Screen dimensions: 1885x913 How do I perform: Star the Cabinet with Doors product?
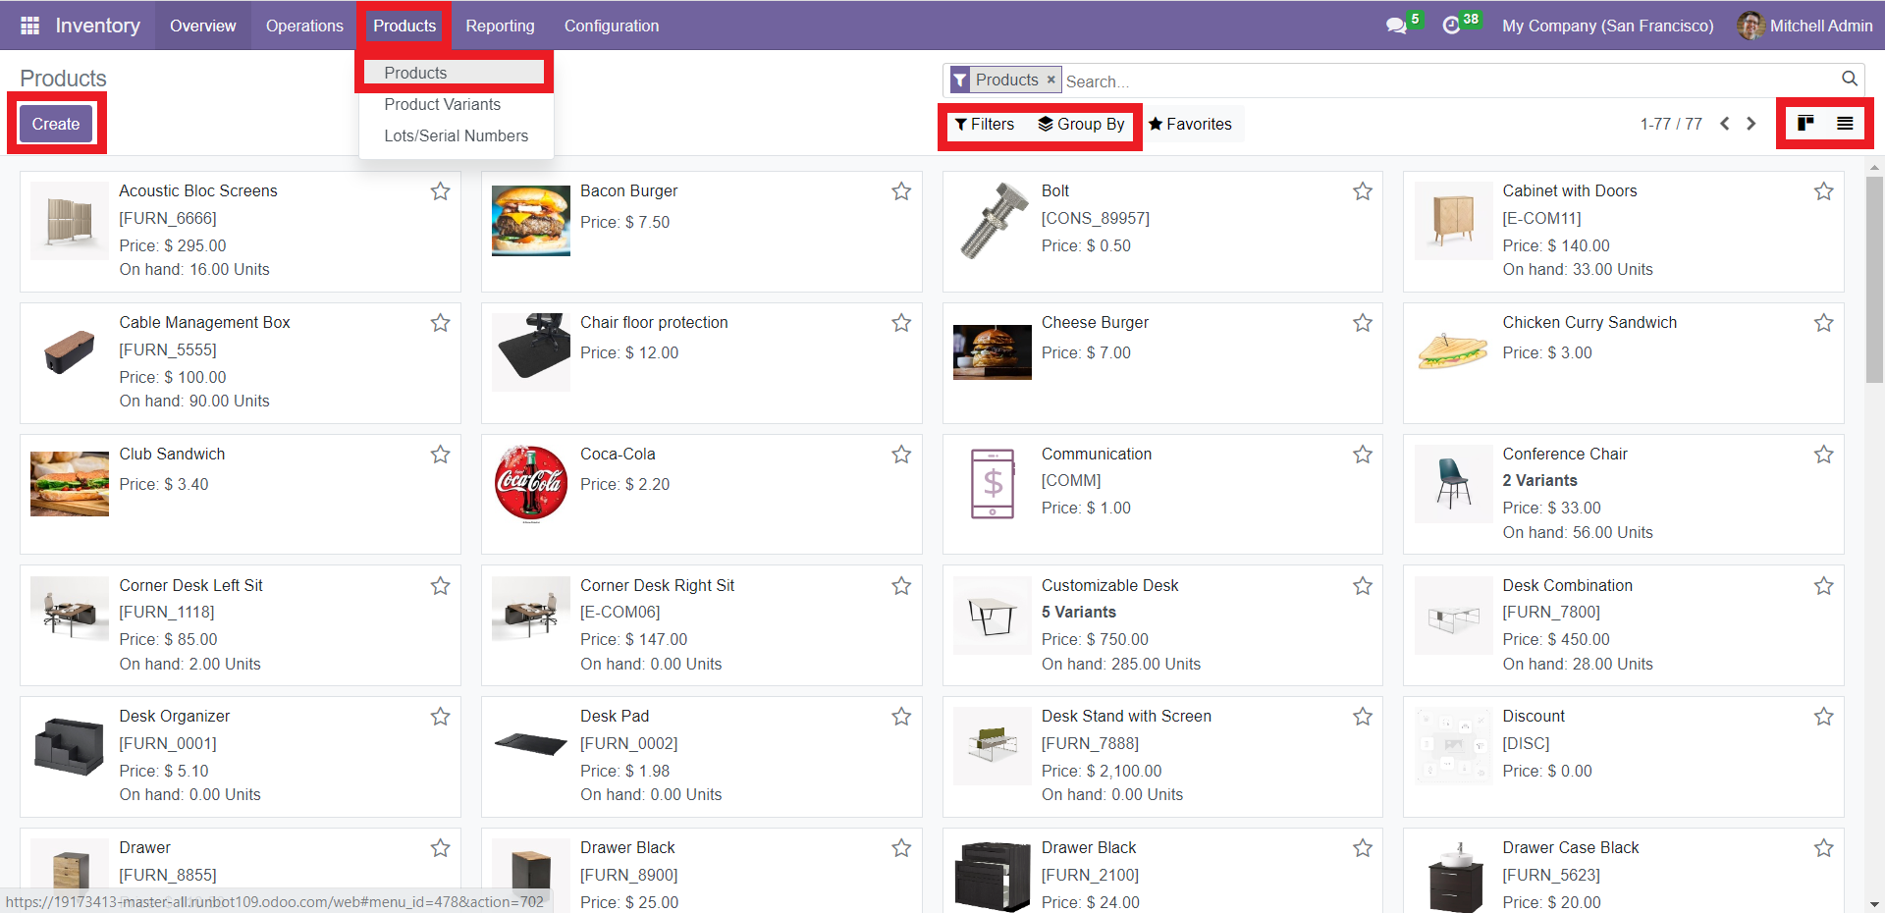pyautogui.click(x=1823, y=191)
